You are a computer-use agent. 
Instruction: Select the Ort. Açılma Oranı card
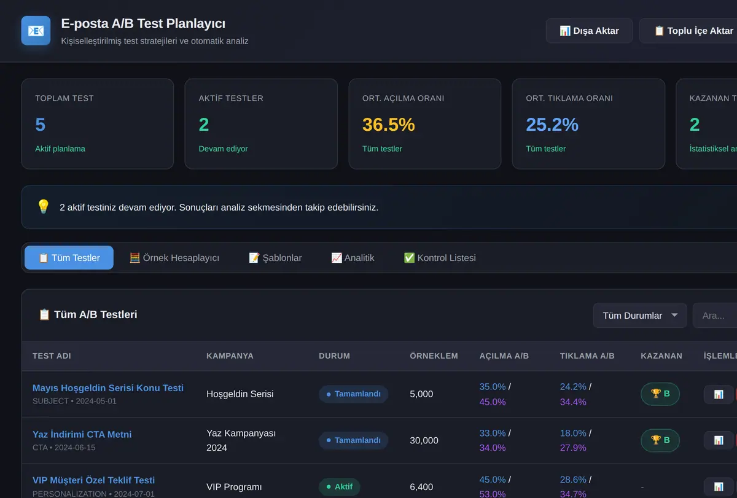click(425, 123)
